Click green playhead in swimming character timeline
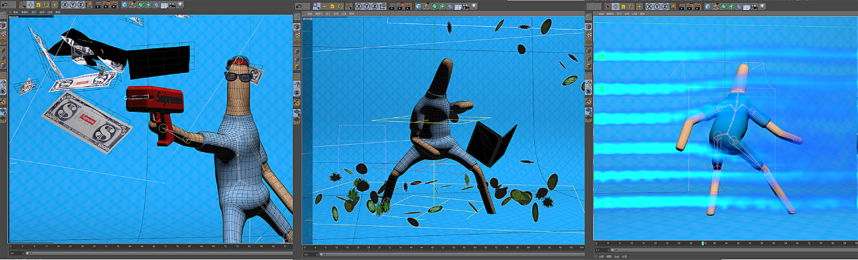 pos(702,243)
